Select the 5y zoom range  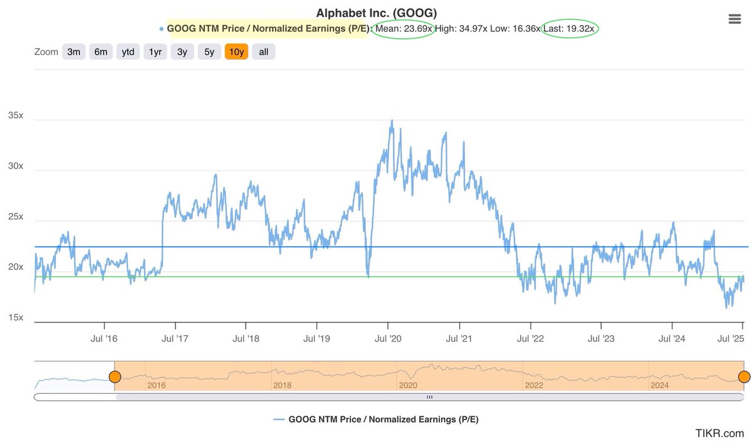(x=209, y=52)
